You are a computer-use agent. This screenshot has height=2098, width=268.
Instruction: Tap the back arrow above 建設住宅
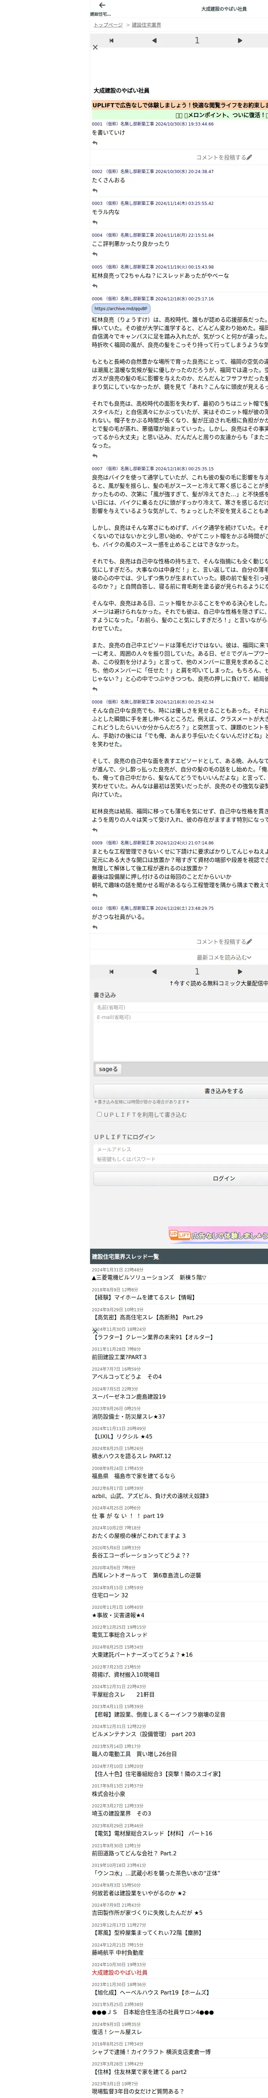(x=102, y=5)
